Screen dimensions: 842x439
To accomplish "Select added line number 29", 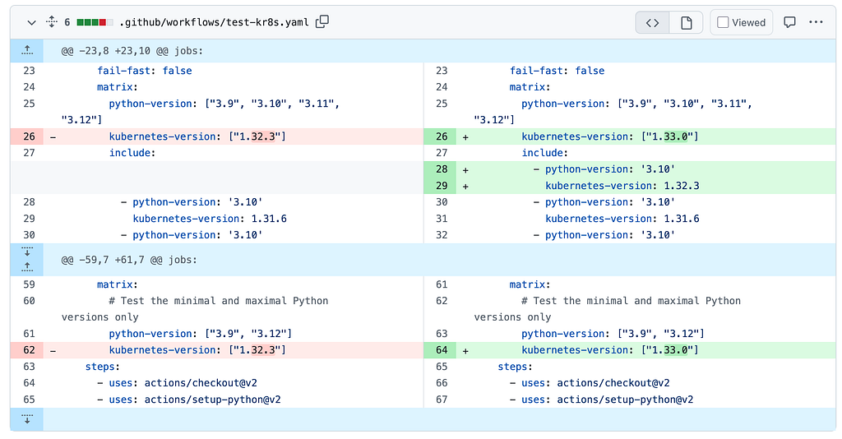I will click(442, 186).
